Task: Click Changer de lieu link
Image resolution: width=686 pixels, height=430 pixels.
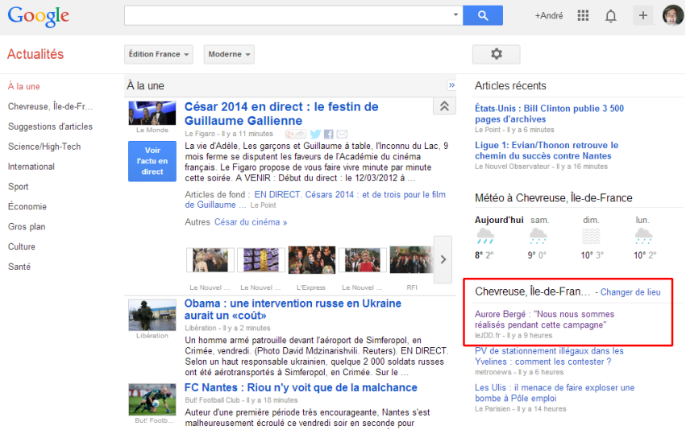Action: coord(630,292)
